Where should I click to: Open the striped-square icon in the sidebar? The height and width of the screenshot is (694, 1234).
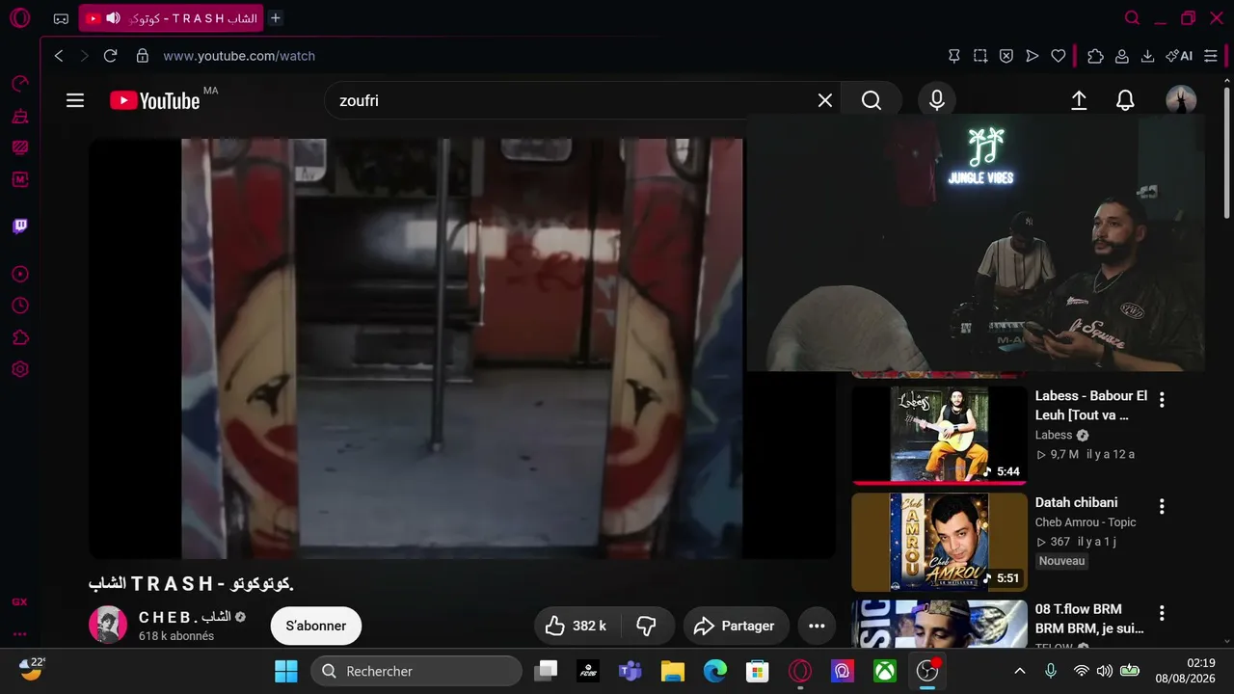(x=19, y=147)
